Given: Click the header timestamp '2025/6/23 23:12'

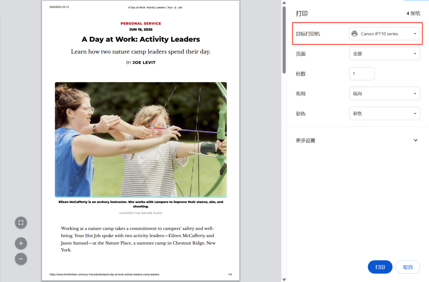Looking at the screenshot, I should pyautogui.click(x=59, y=7).
